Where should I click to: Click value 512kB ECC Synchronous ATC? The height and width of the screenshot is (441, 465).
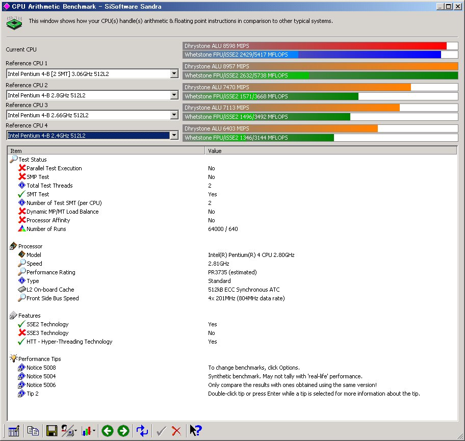[x=244, y=290]
